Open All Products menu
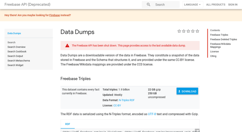Viewport: 242px width, 132px height. pyautogui.click(x=216, y=5)
